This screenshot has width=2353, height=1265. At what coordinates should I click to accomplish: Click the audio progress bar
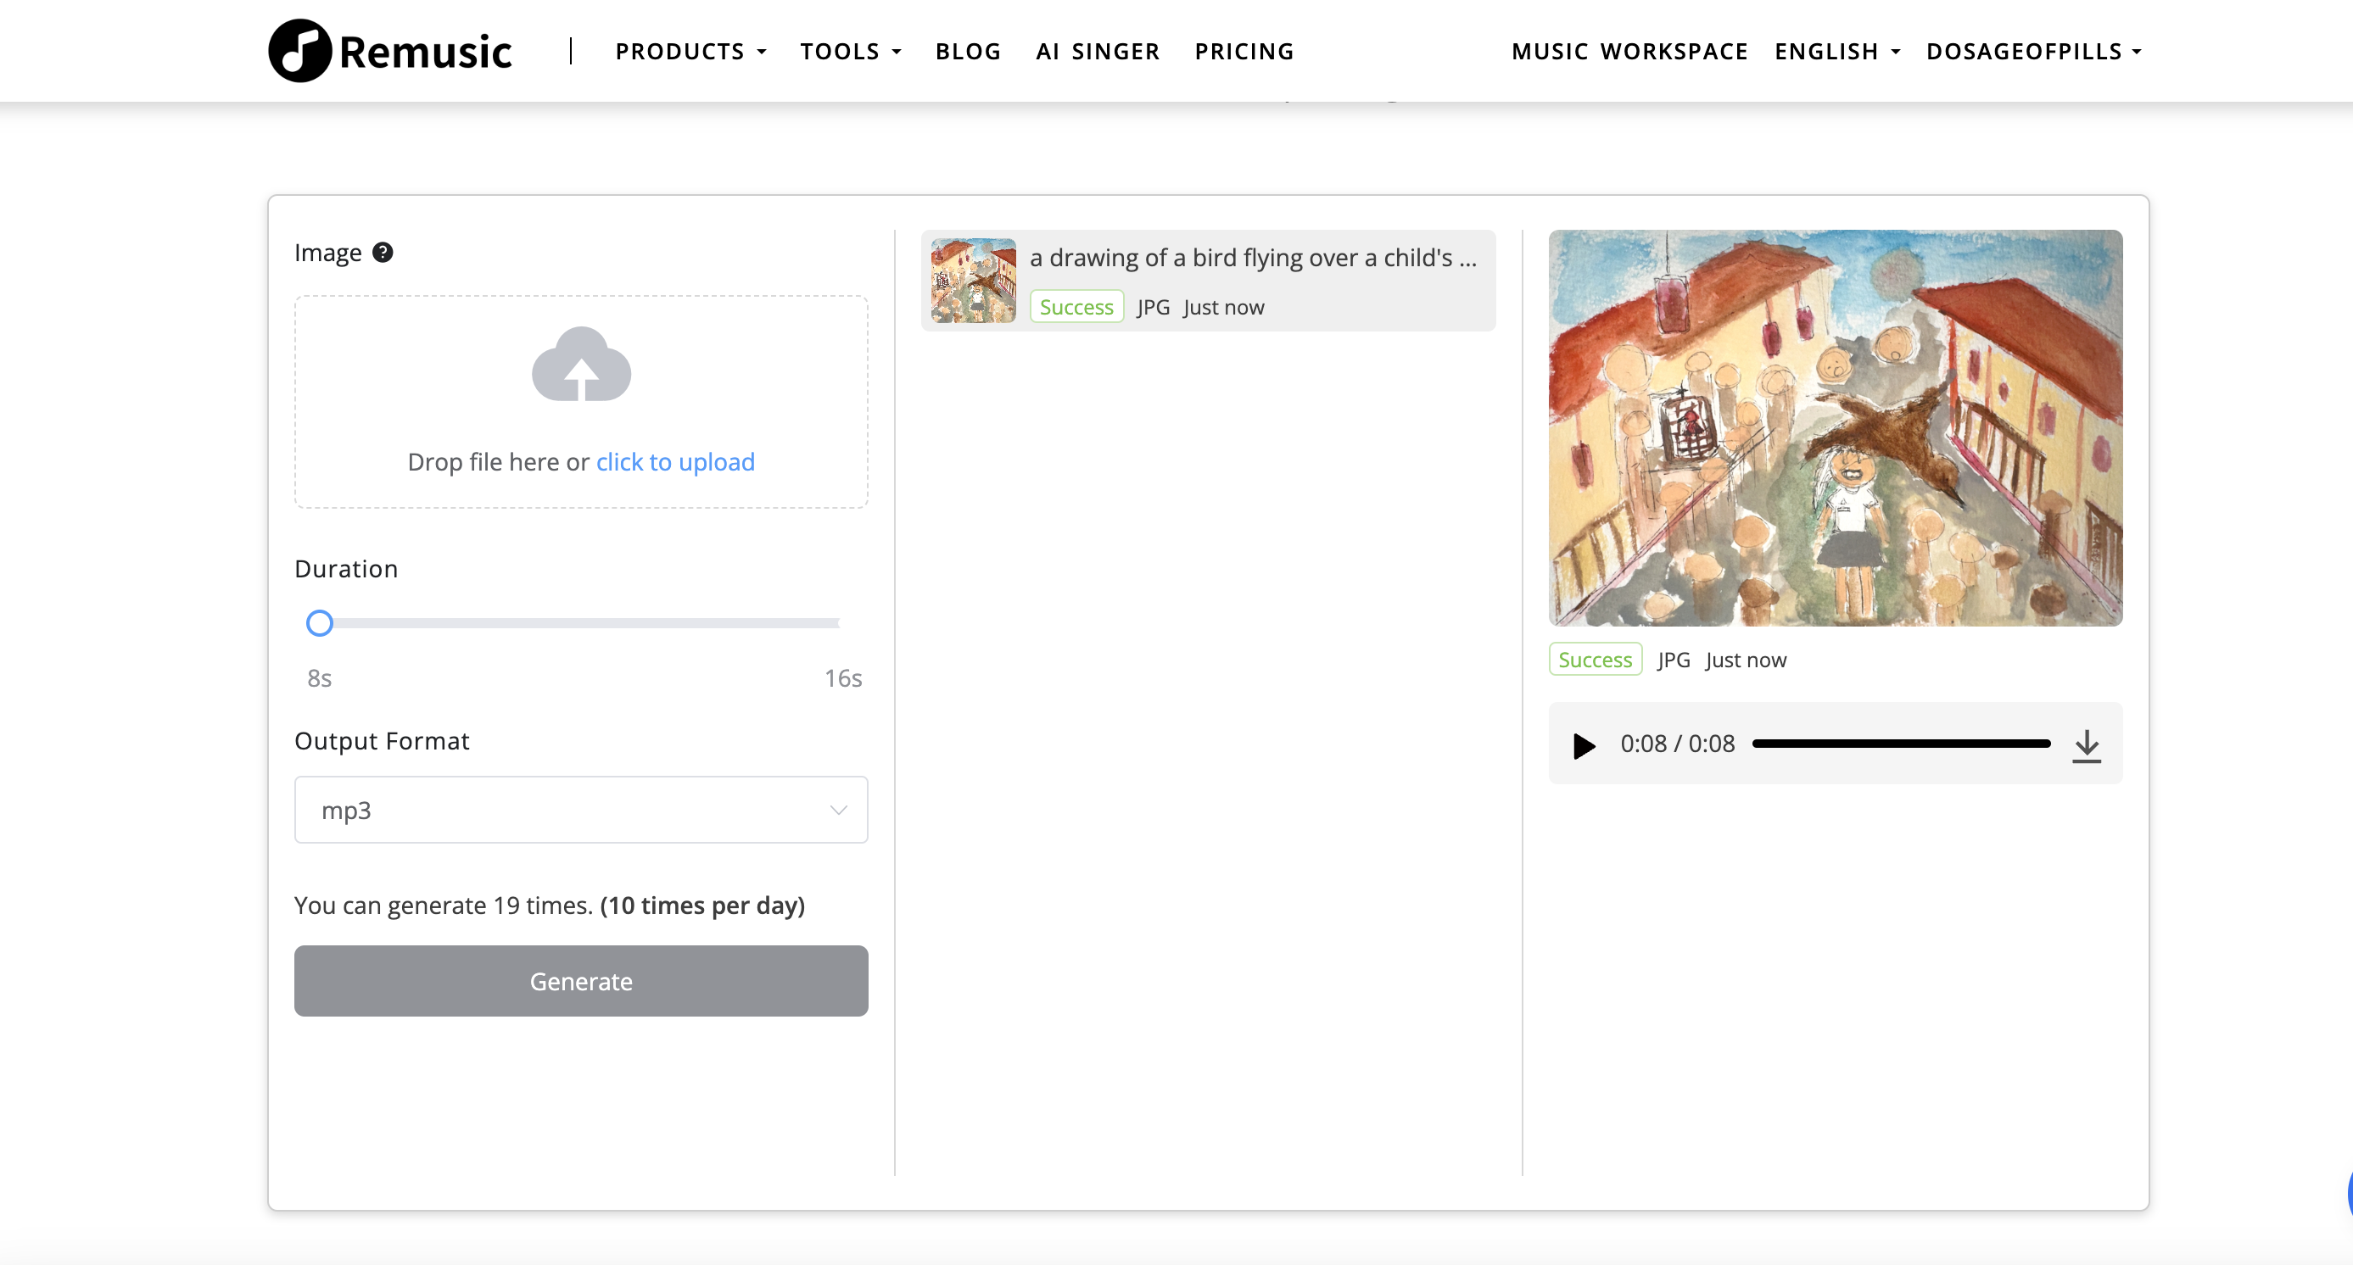(1900, 744)
